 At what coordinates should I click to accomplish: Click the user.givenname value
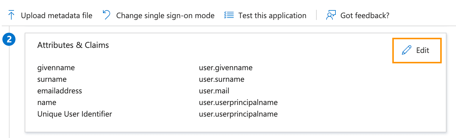226,68
